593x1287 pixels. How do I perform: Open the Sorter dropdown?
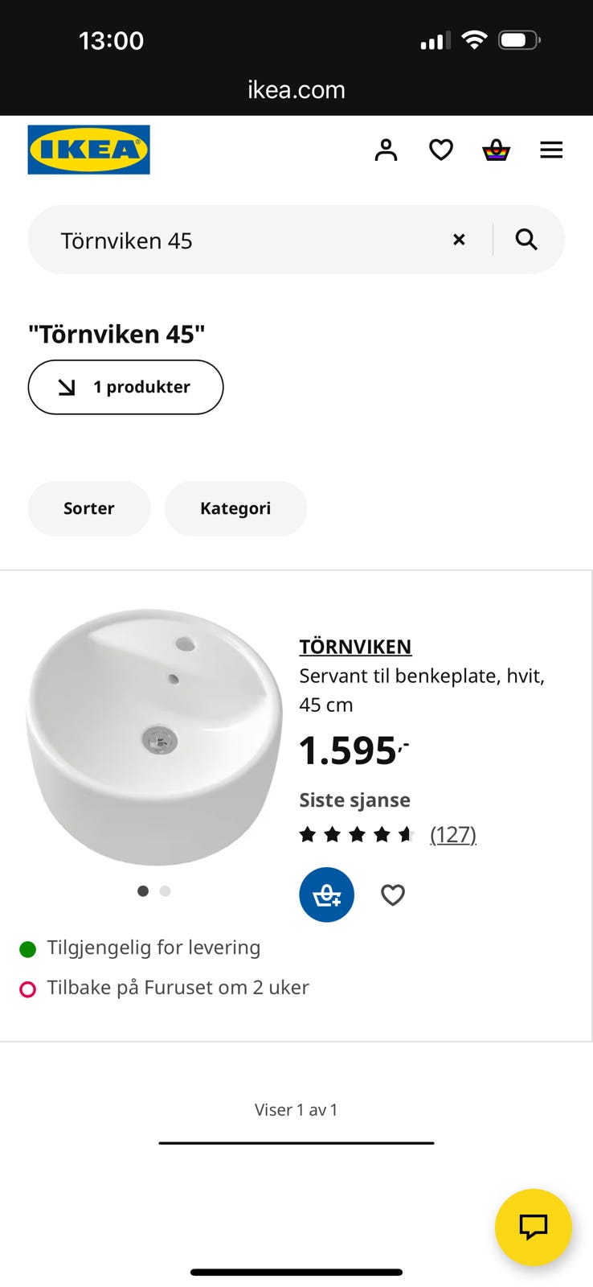89,508
